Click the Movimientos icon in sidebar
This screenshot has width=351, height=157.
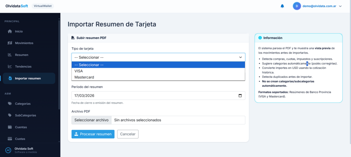click(x=10, y=43)
